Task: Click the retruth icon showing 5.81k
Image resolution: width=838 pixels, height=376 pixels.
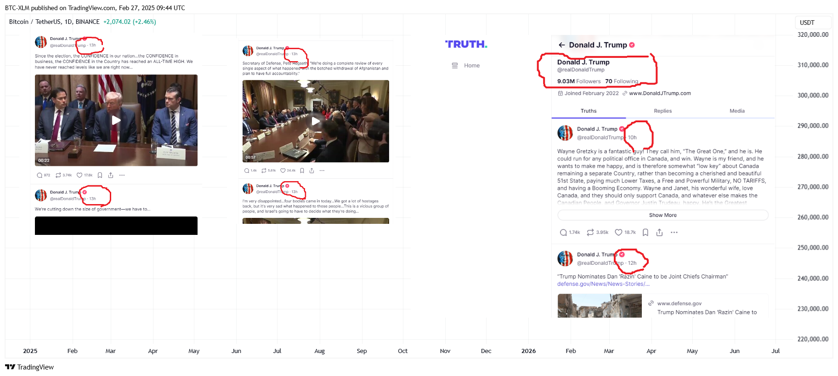Action: tap(264, 171)
